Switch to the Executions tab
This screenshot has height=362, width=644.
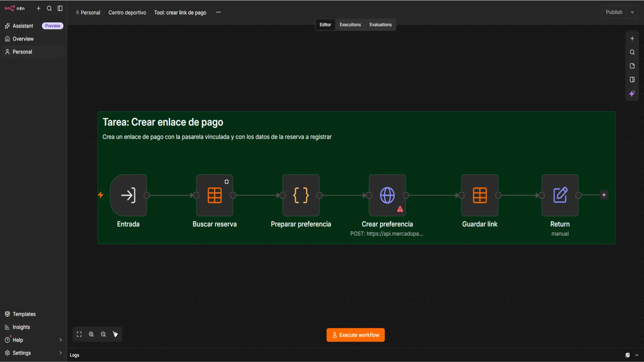[350, 25]
